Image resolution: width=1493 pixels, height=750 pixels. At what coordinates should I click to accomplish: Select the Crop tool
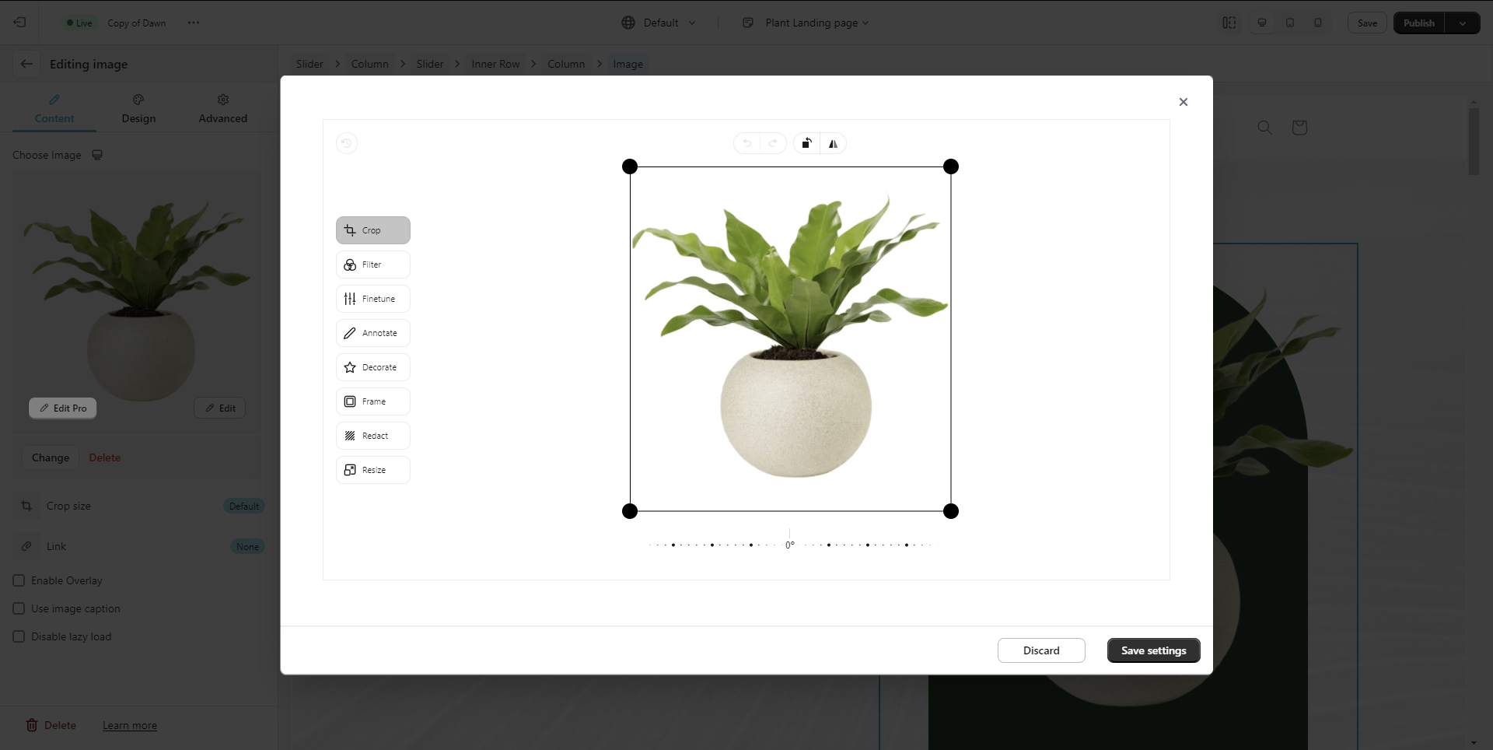click(x=372, y=230)
